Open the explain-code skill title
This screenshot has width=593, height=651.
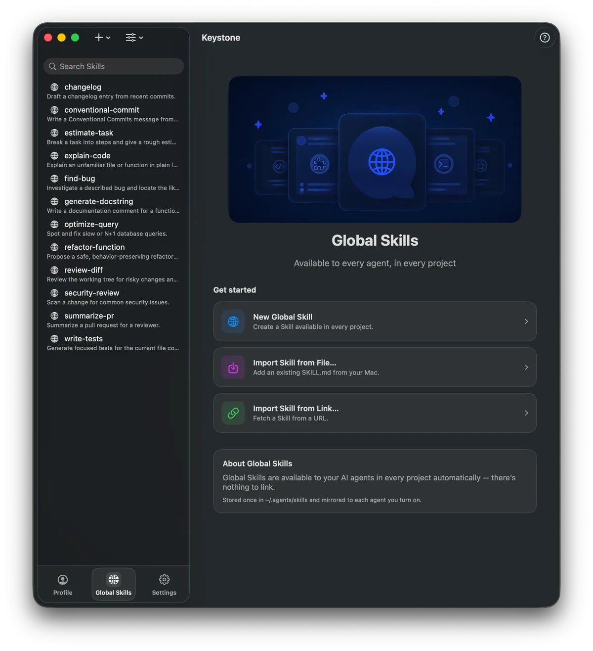[x=87, y=155]
